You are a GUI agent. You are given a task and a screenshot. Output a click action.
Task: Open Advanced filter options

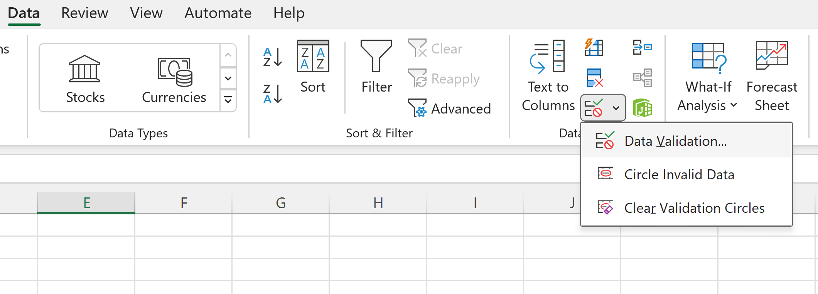[x=450, y=109]
